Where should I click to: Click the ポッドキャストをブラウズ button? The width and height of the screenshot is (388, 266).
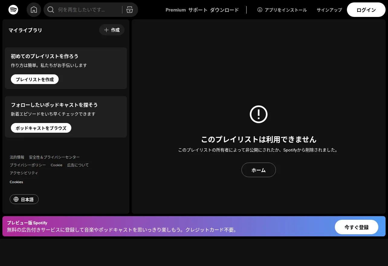pyautogui.click(x=41, y=128)
